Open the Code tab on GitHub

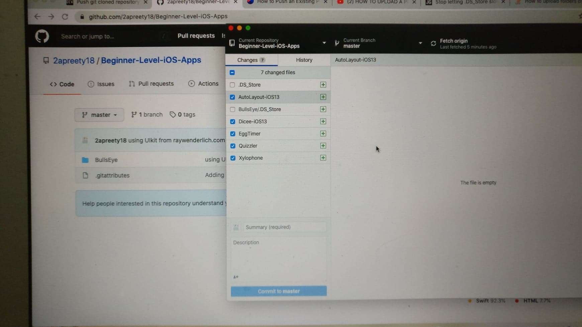click(62, 84)
